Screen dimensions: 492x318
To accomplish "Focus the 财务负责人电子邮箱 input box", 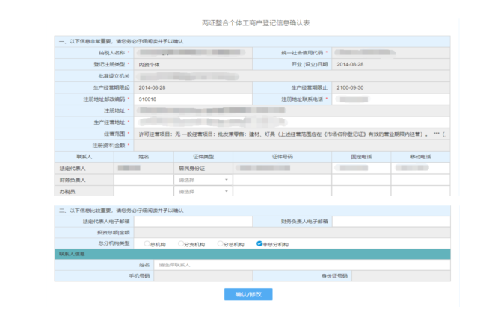I will (390, 222).
